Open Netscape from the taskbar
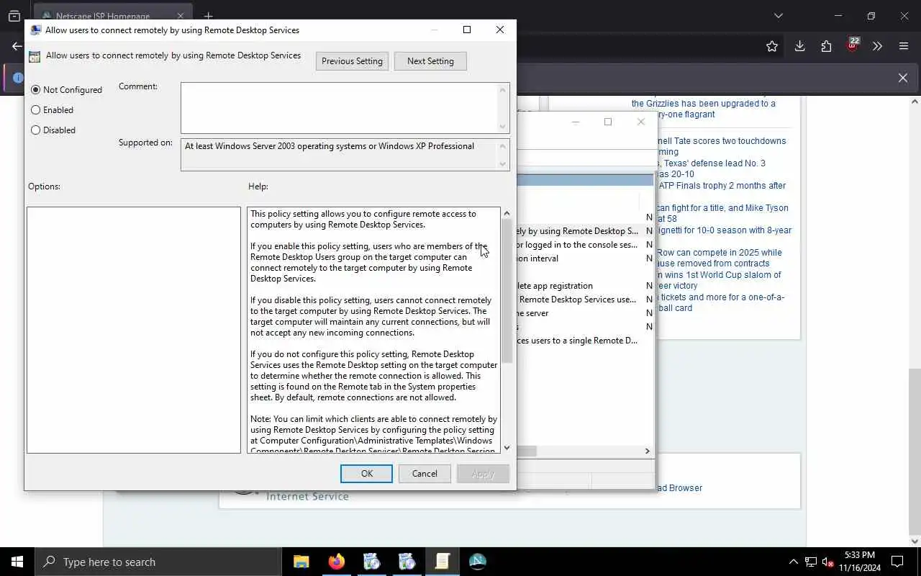921x576 pixels. pos(478,562)
